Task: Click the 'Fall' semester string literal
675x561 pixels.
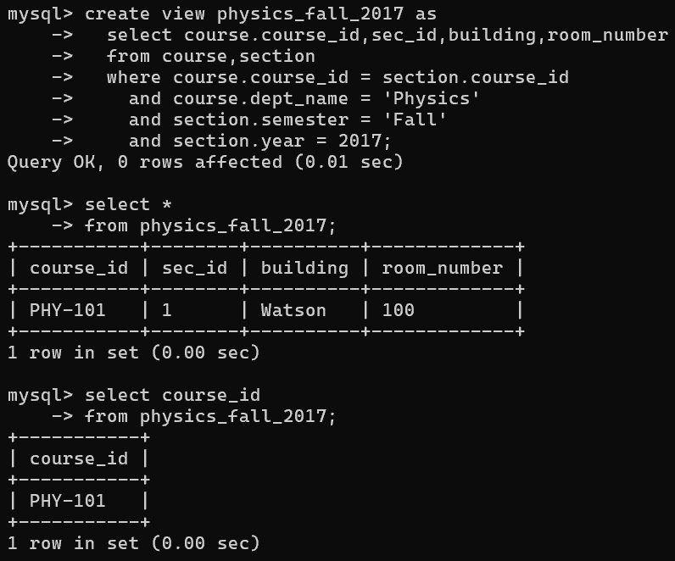Action: [415, 119]
